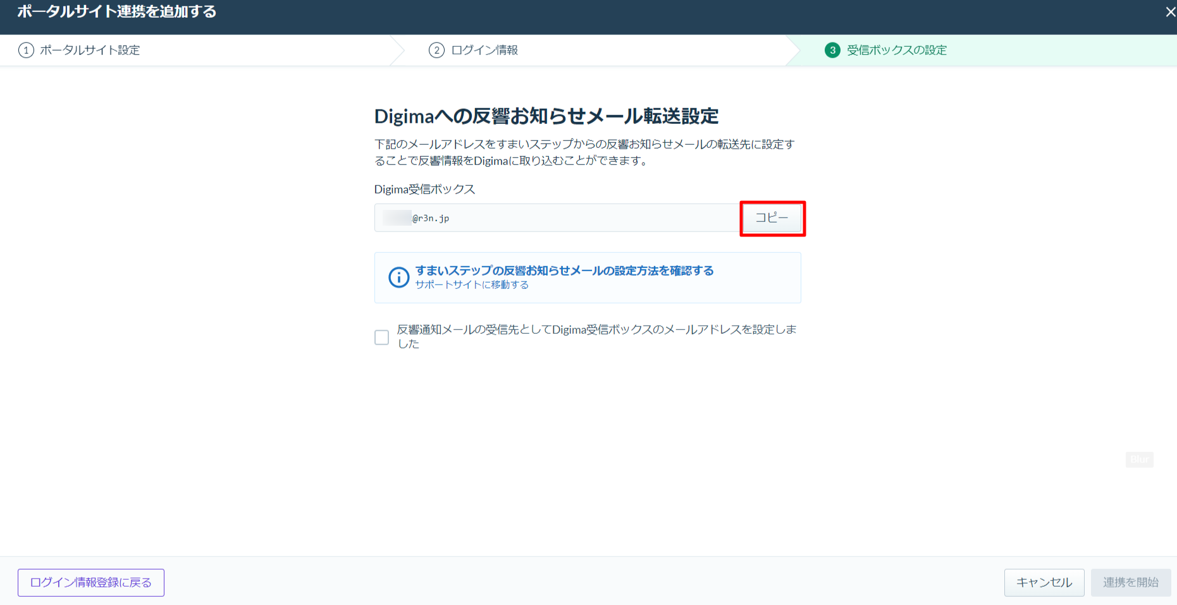Viewport: 1177px width, 605px height.
Task: Click the Digima受信ボックス email address field
Action: point(558,218)
